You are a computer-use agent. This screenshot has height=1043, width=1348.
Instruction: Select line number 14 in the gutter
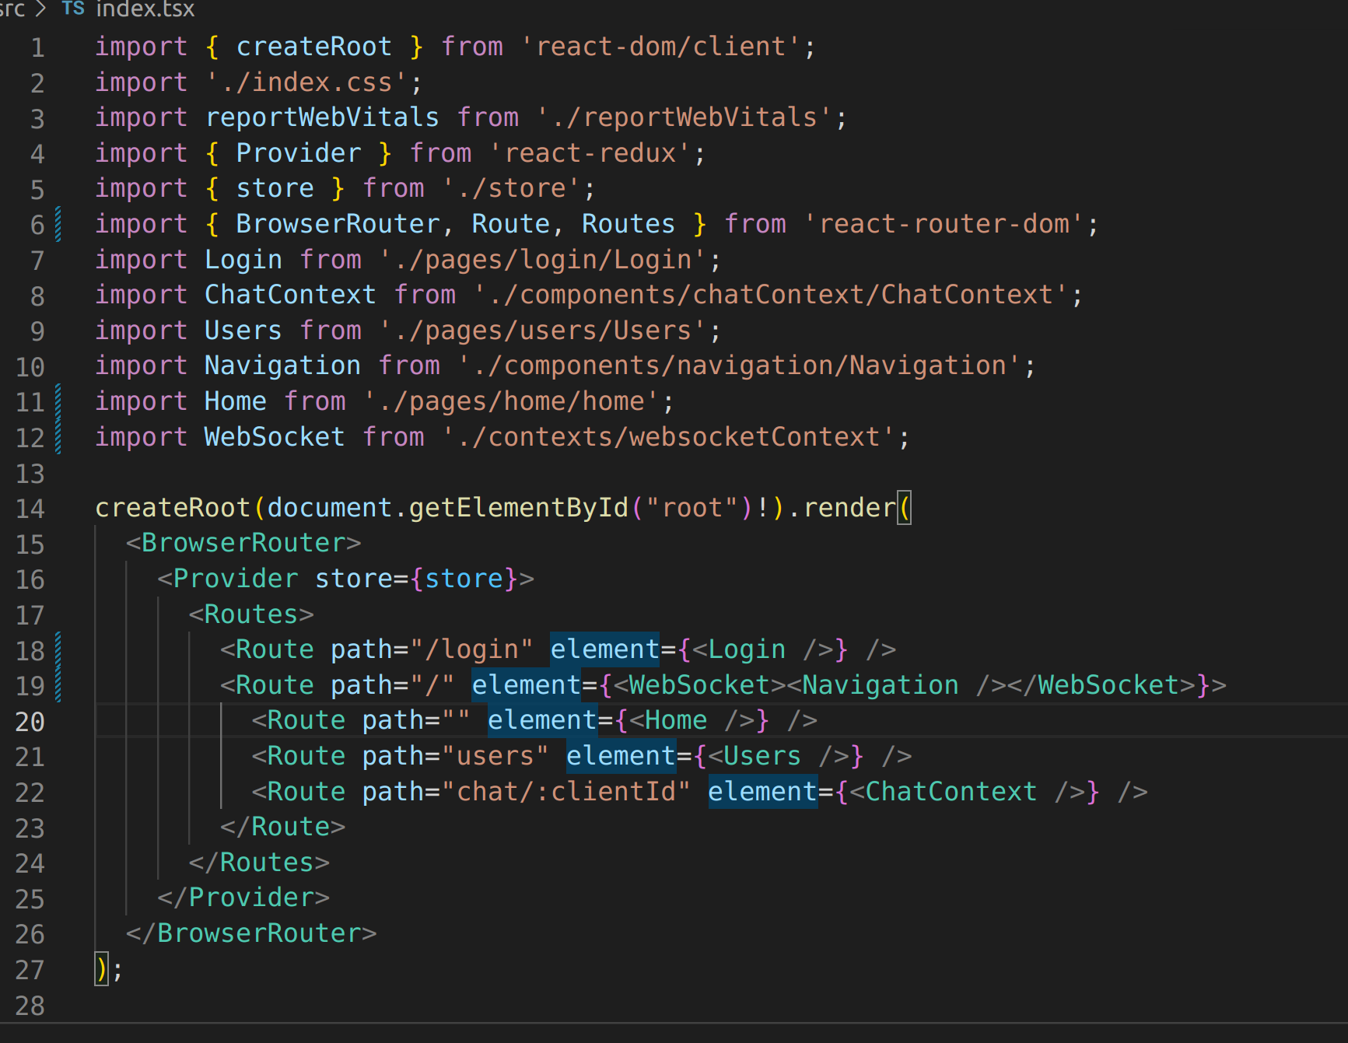pos(30,509)
